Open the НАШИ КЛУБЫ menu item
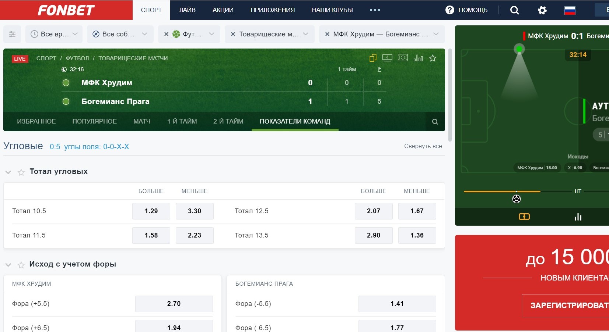Image resolution: width=609 pixels, height=332 pixels. pyautogui.click(x=332, y=10)
